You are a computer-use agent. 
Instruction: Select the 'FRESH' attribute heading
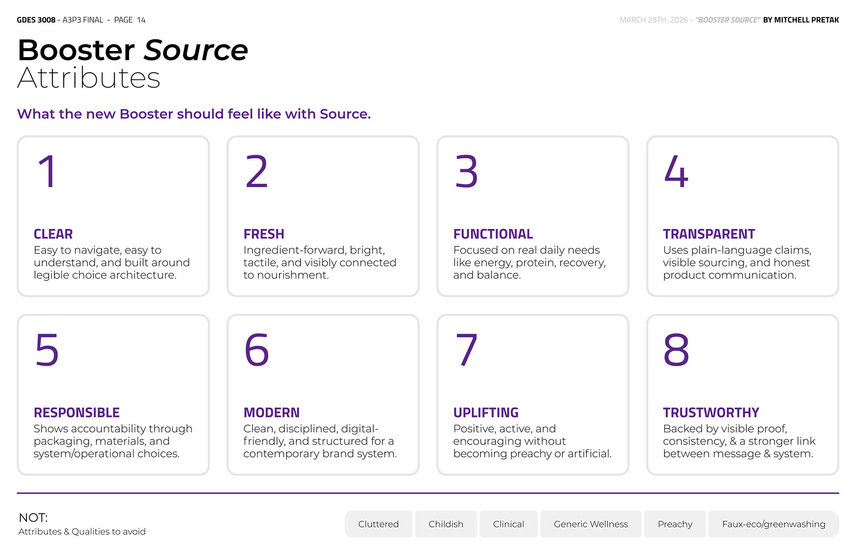point(264,234)
